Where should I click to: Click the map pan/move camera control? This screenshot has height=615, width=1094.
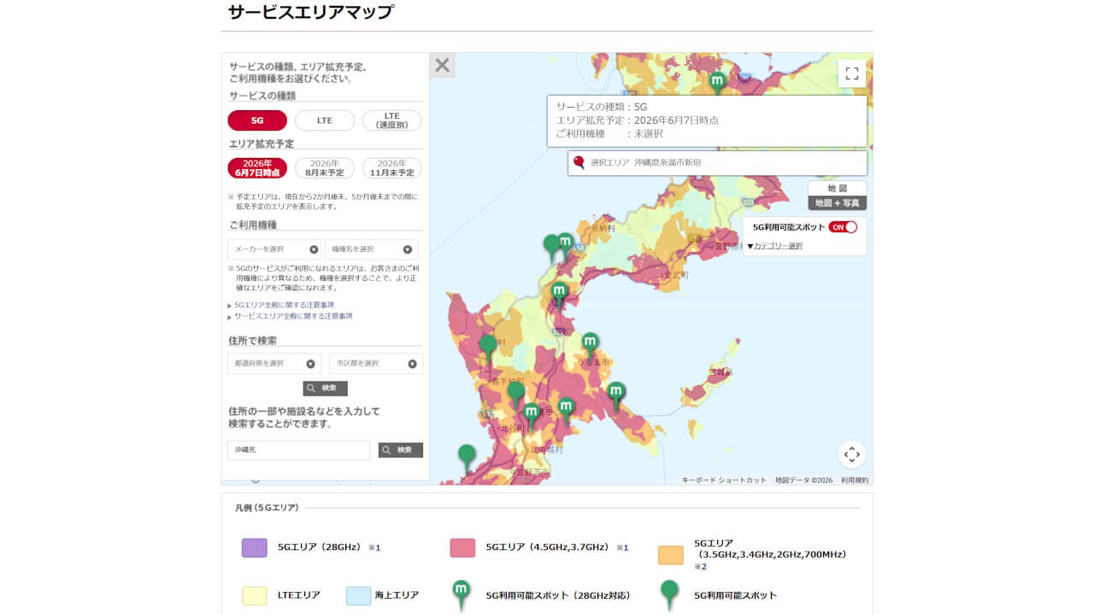tap(851, 454)
